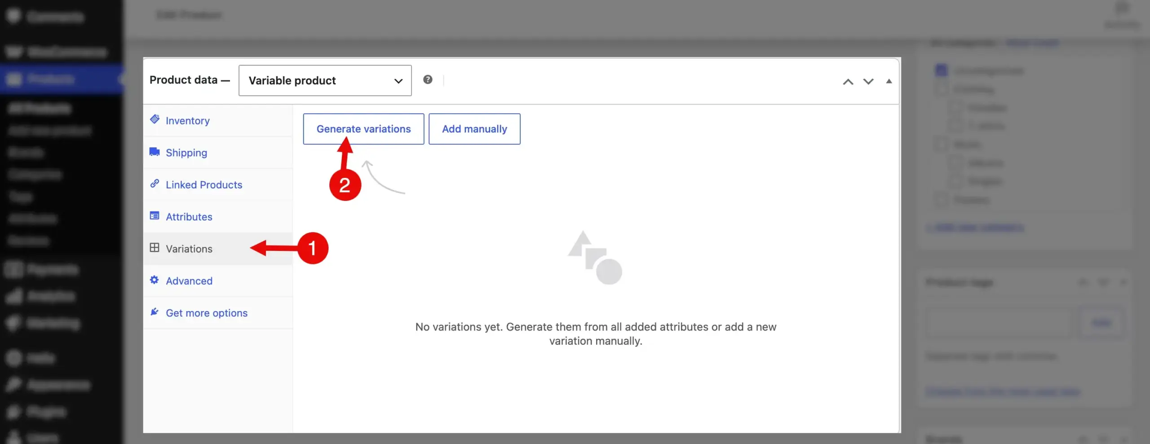Image resolution: width=1150 pixels, height=444 pixels.
Task: Open the Attributes tab
Action: [218, 216]
